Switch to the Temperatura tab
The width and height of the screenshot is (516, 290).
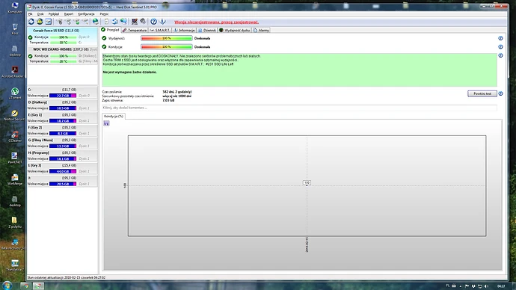click(135, 30)
